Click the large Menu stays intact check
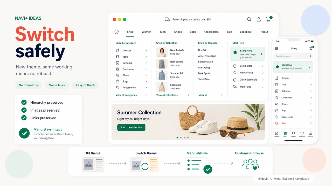The image size is (332, 186). point(24,133)
